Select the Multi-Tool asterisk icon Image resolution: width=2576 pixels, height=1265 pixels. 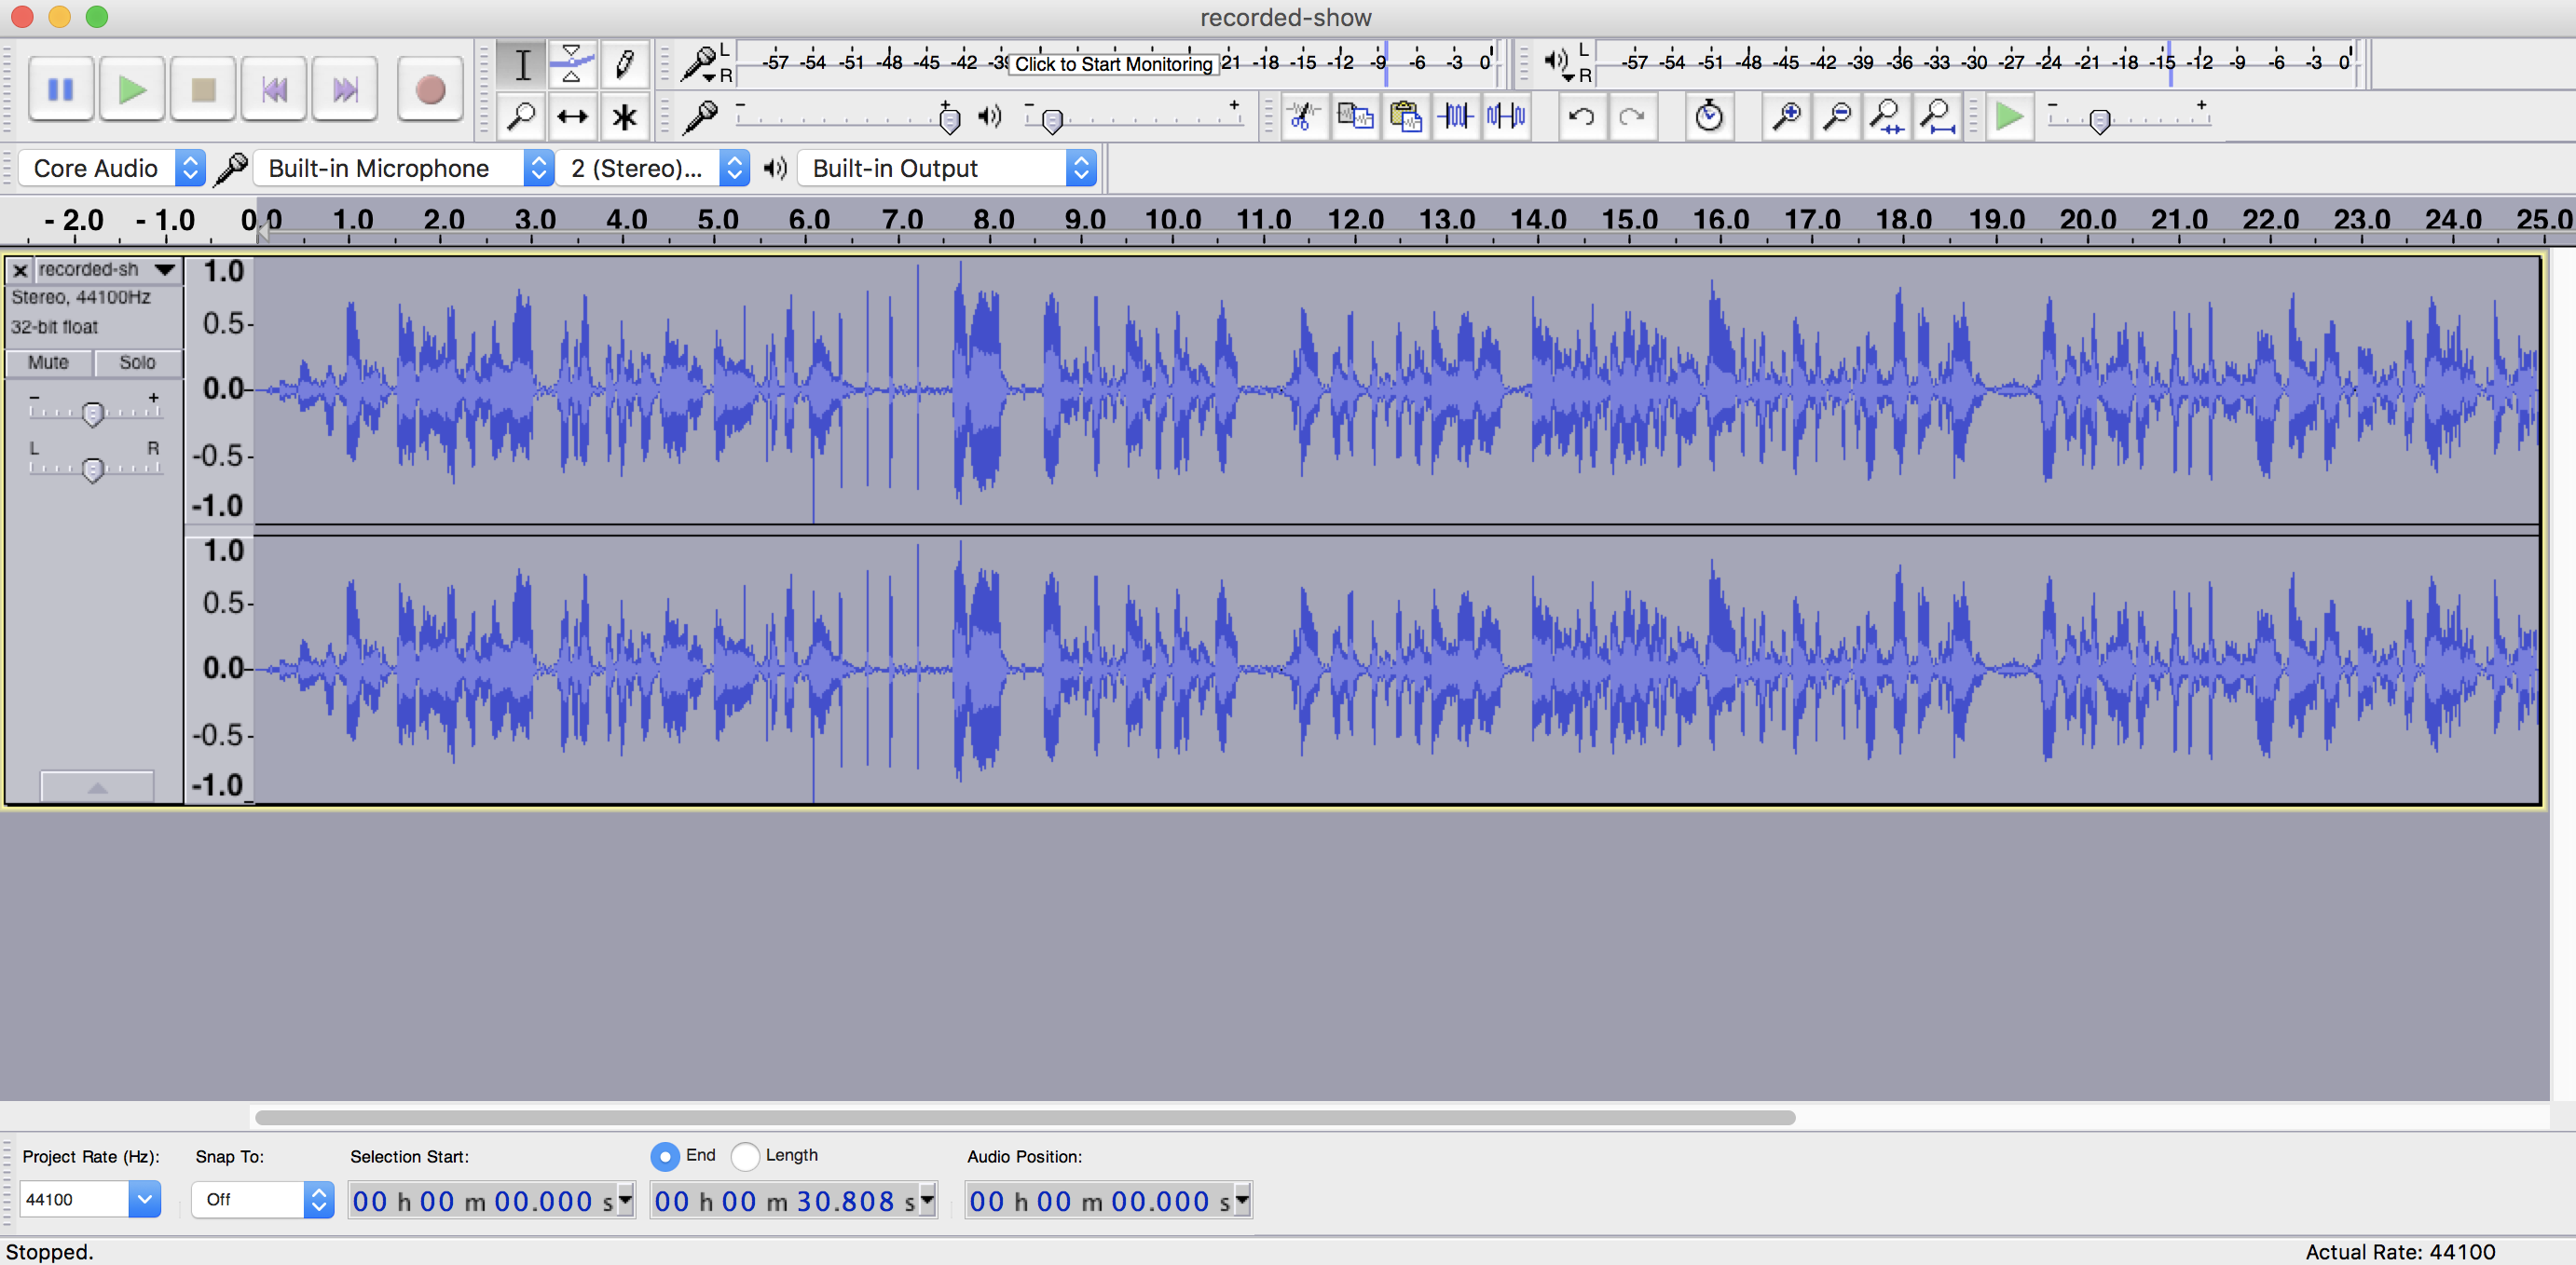click(624, 117)
